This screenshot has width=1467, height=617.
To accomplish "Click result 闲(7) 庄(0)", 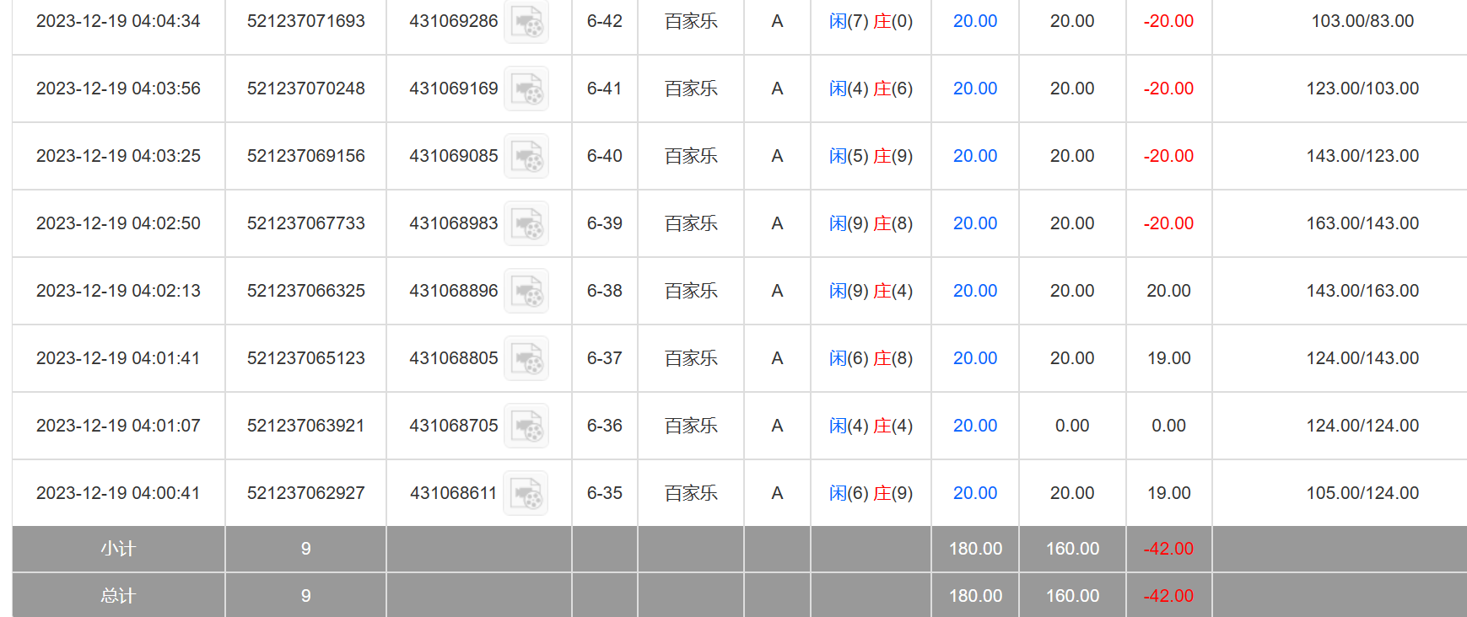I will (x=871, y=21).
